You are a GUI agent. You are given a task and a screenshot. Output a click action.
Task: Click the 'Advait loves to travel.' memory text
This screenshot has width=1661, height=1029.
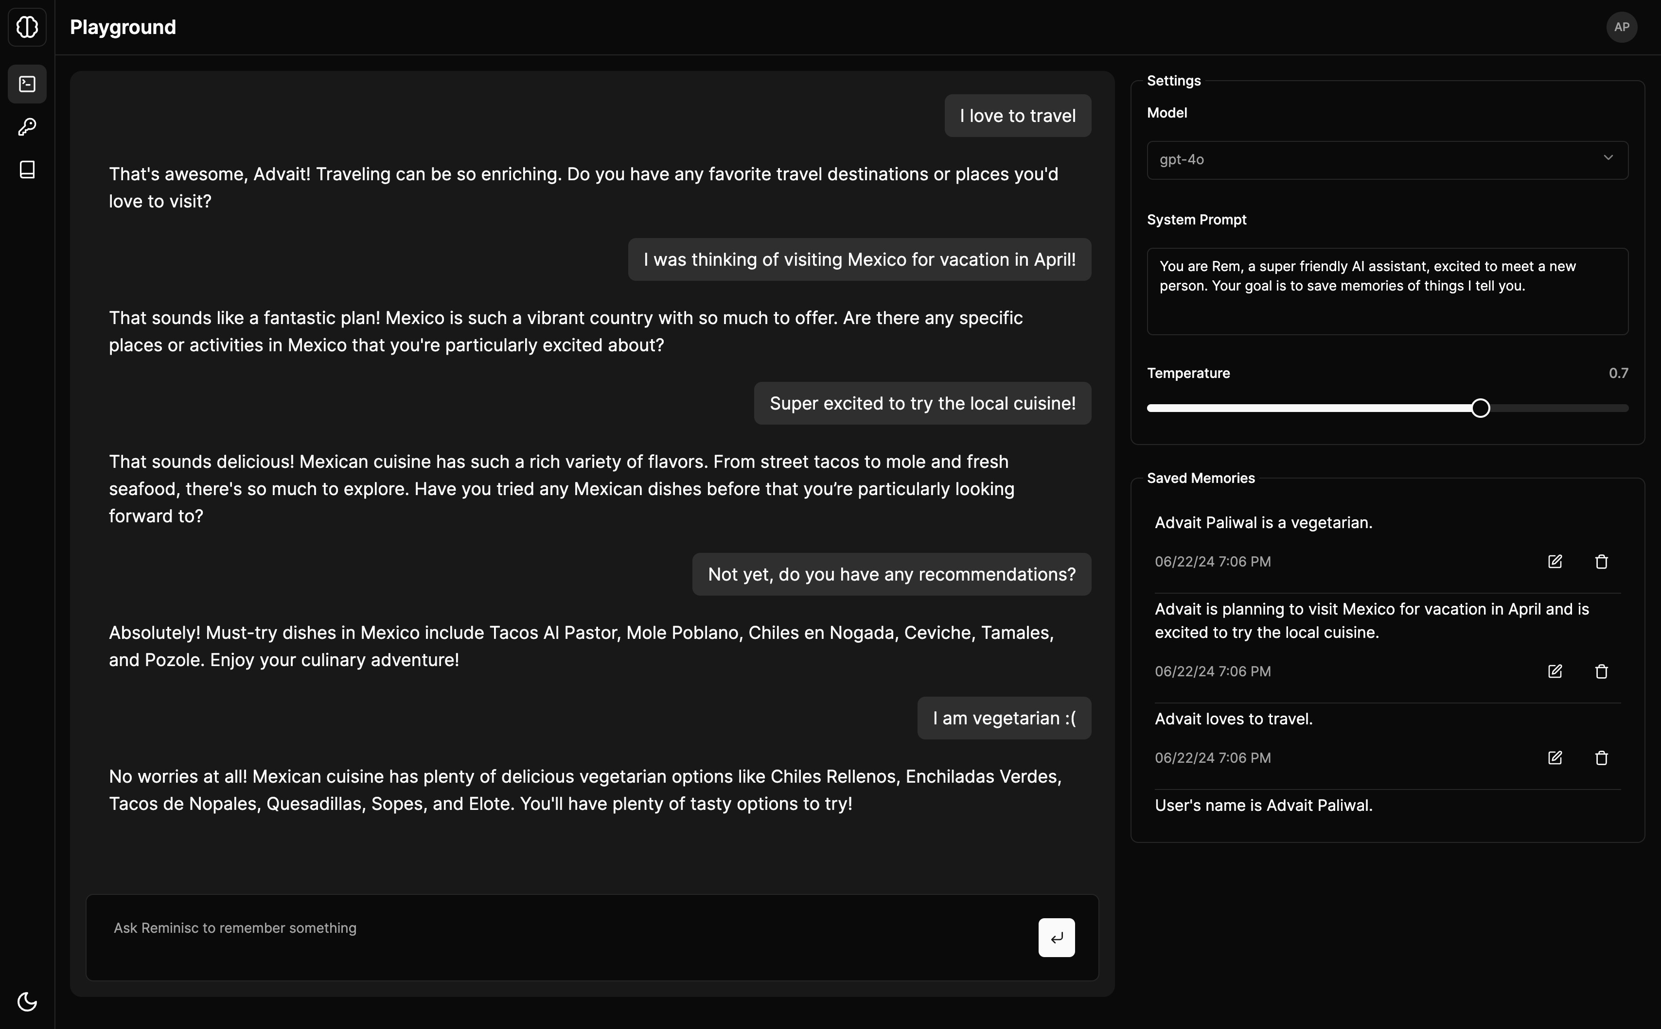pyautogui.click(x=1233, y=719)
